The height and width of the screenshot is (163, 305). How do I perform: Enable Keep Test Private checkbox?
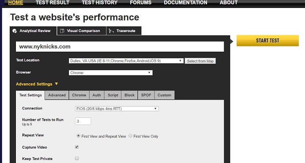(77, 158)
